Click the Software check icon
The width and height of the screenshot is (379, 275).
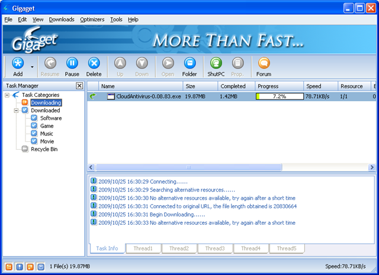tap(34, 118)
